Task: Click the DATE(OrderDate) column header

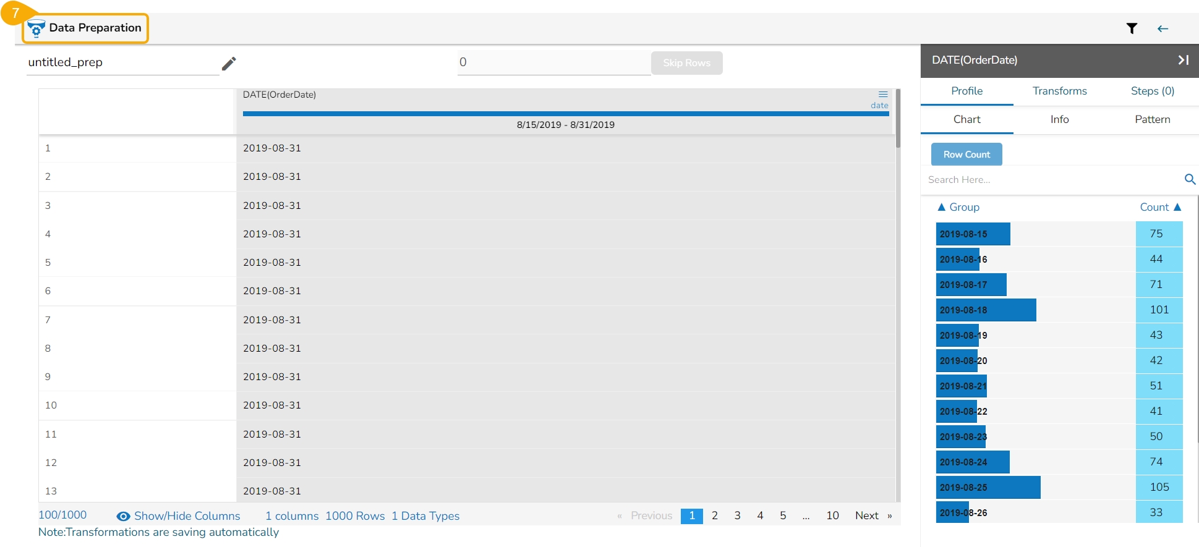Action: (279, 95)
